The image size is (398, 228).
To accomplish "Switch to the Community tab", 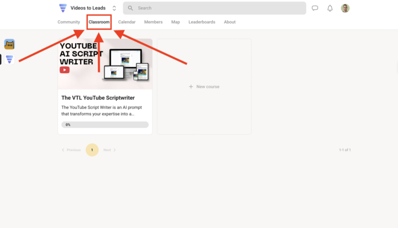I will [69, 22].
